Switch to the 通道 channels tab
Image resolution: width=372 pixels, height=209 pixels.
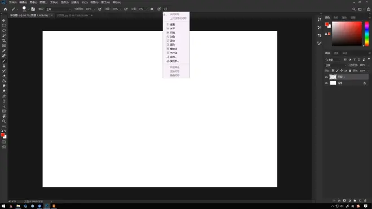[x=336, y=53]
